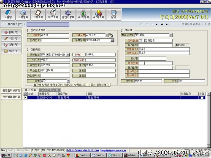The image size is (211, 158).
Task: Switch to the 메모자료 tab
Action: coord(30,90)
